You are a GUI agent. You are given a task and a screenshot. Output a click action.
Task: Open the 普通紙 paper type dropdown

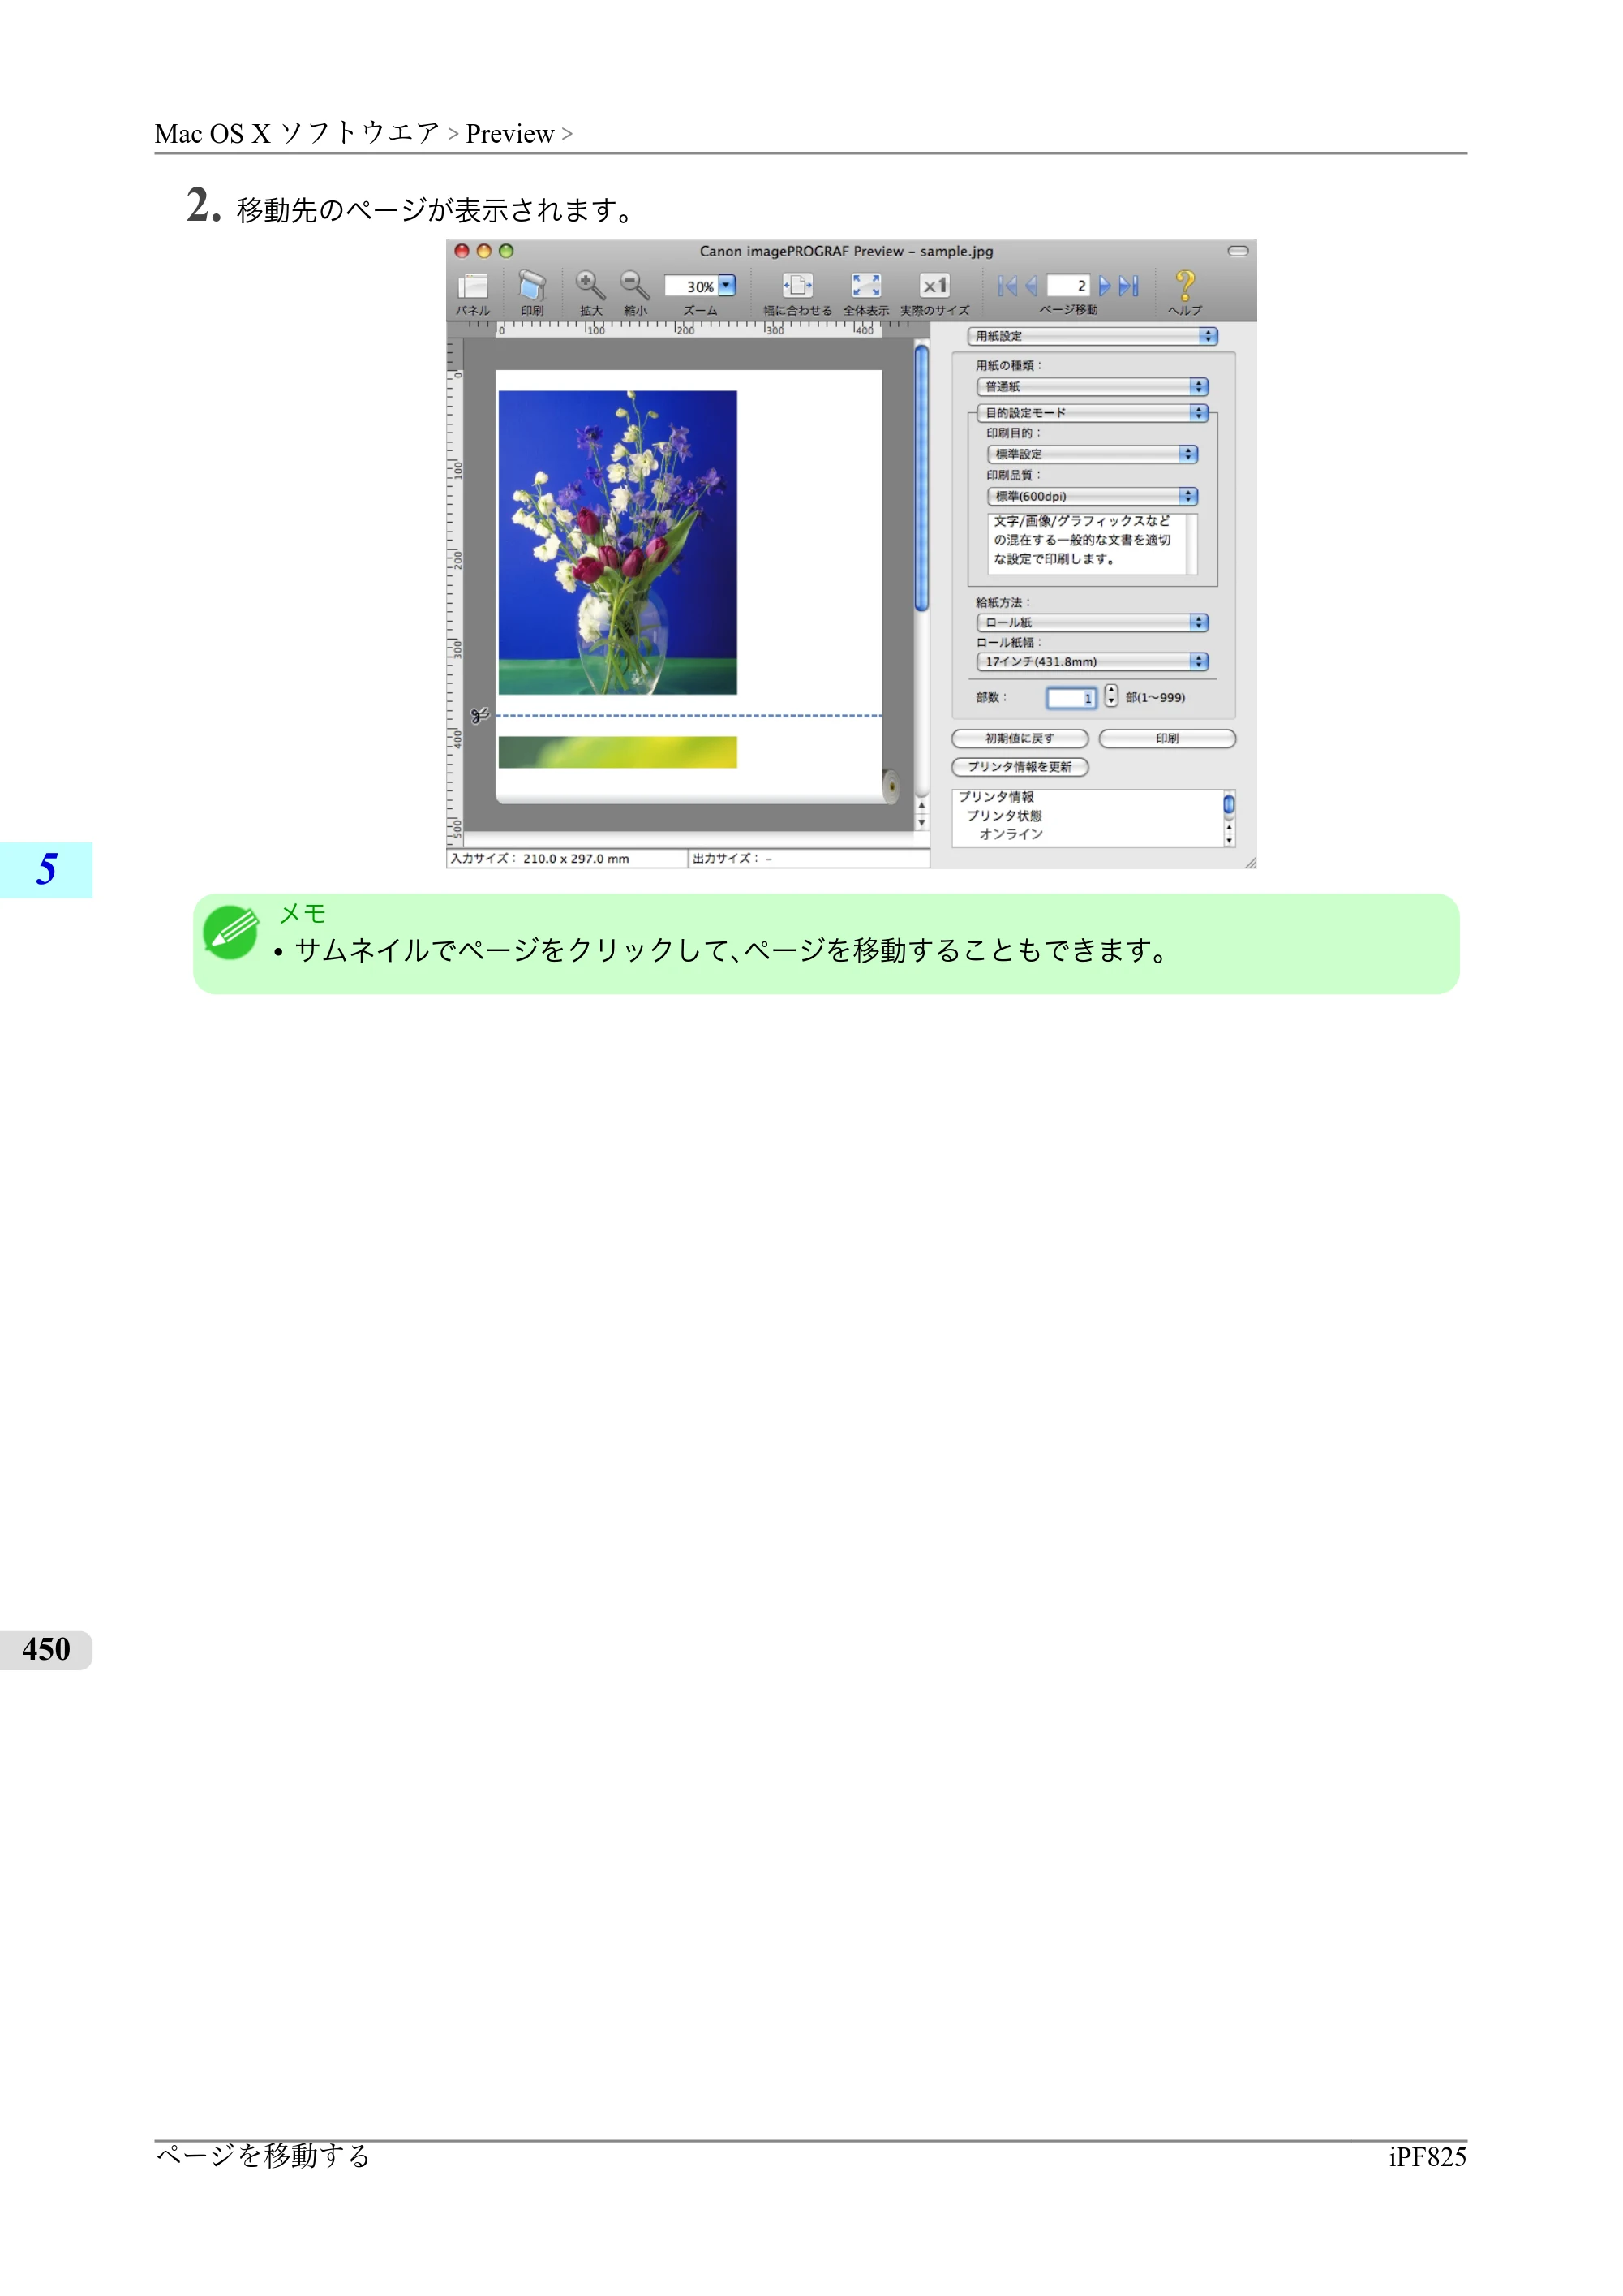[x=1093, y=387]
